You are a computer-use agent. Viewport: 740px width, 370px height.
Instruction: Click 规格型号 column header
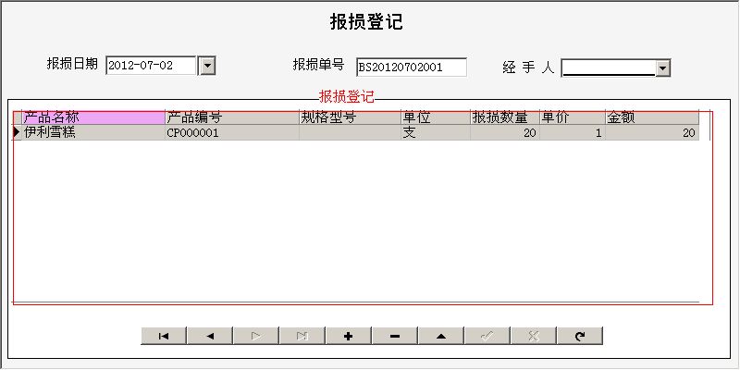[x=351, y=117]
